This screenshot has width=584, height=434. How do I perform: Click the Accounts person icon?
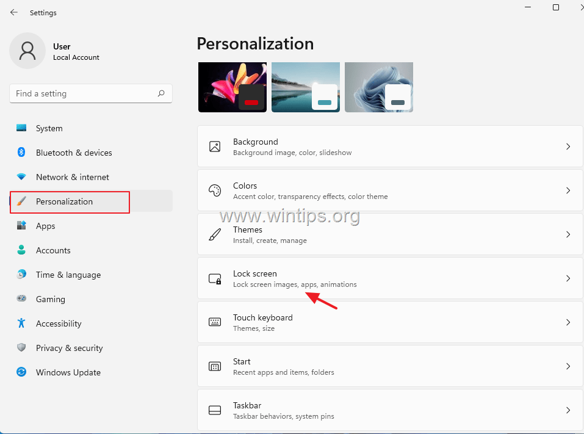pos(21,250)
